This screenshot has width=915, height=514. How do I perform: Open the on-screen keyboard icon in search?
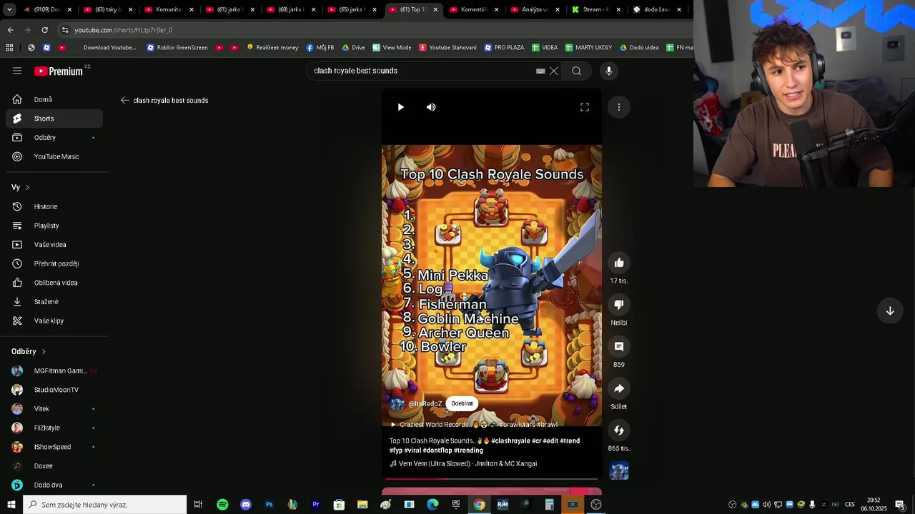tap(540, 71)
